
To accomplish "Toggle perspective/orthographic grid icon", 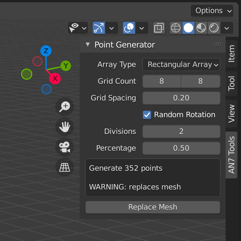I will (65, 167).
